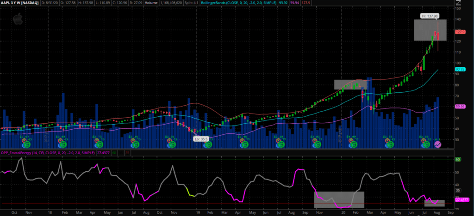Click the OPP_FractalEnergy study label
The height and width of the screenshot is (216, 474).
point(48,153)
